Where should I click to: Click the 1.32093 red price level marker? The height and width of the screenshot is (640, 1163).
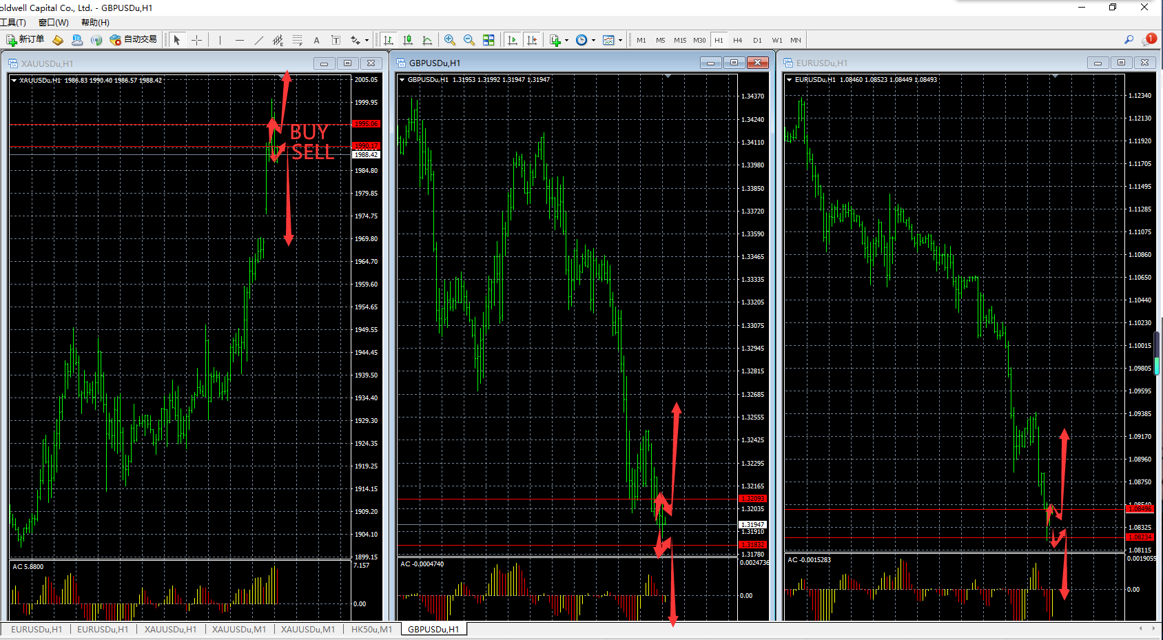coord(752,499)
